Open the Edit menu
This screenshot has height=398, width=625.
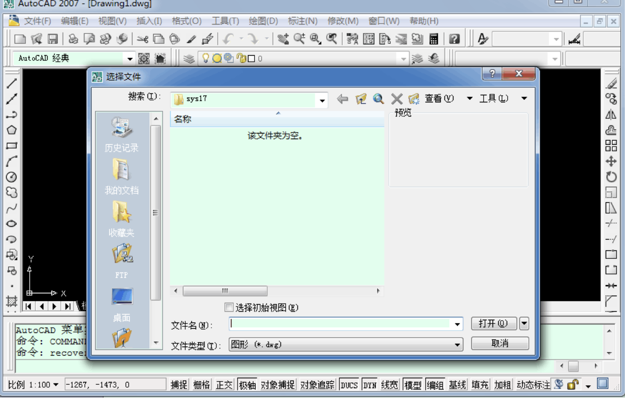click(74, 21)
